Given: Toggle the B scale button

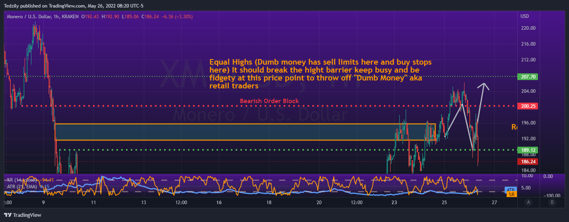Looking at the screenshot, I should click(x=552, y=202).
